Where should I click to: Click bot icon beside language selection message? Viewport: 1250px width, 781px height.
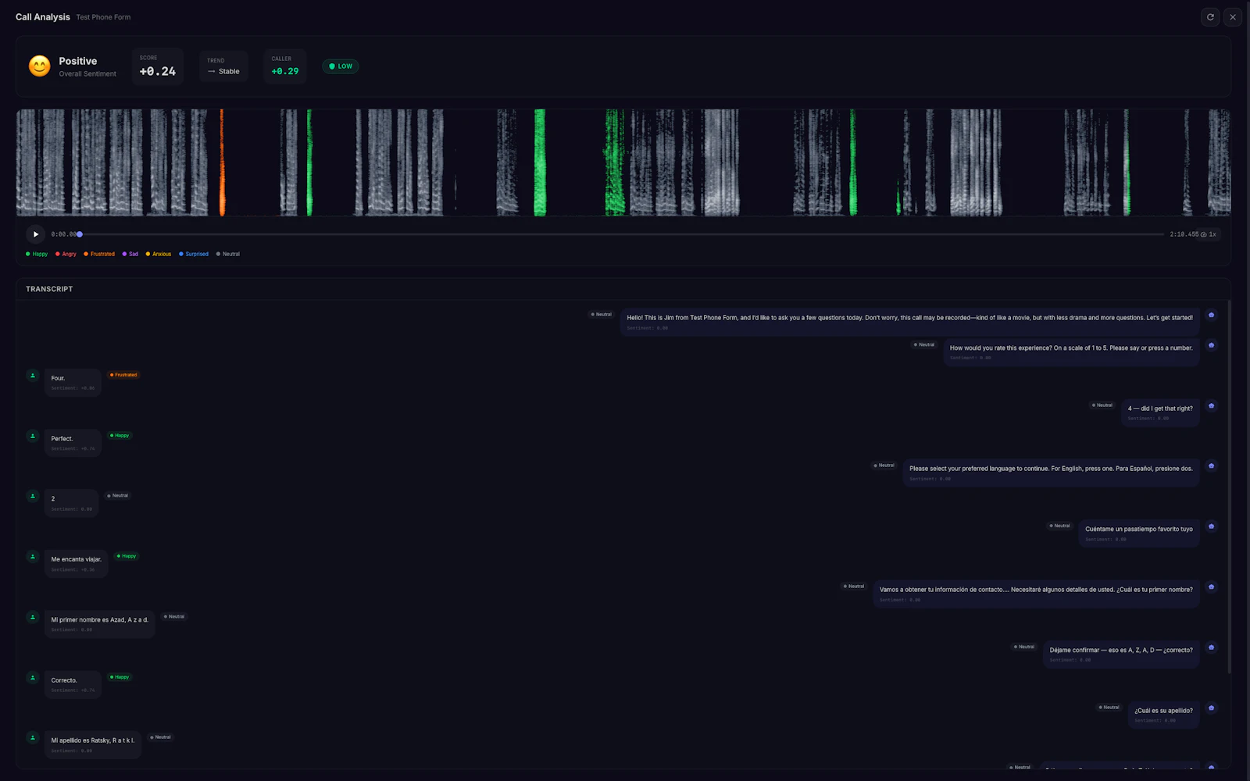pyautogui.click(x=1212, y=465)
